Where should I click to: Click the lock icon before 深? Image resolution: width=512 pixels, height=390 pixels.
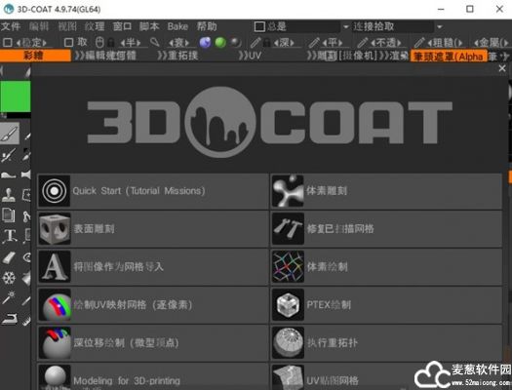click(267, 43)
